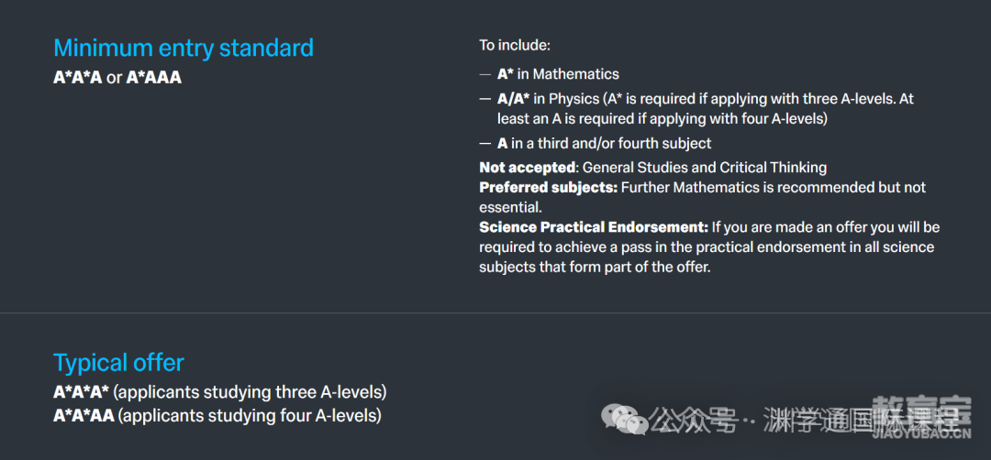Click the "Preferred subjects:" bold label
991x460 pixels.
point(548,188)
